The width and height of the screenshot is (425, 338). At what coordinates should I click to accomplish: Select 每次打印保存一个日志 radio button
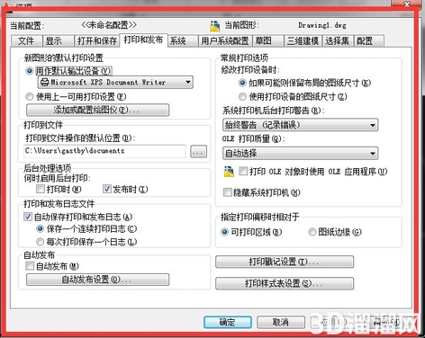point(40,242)
